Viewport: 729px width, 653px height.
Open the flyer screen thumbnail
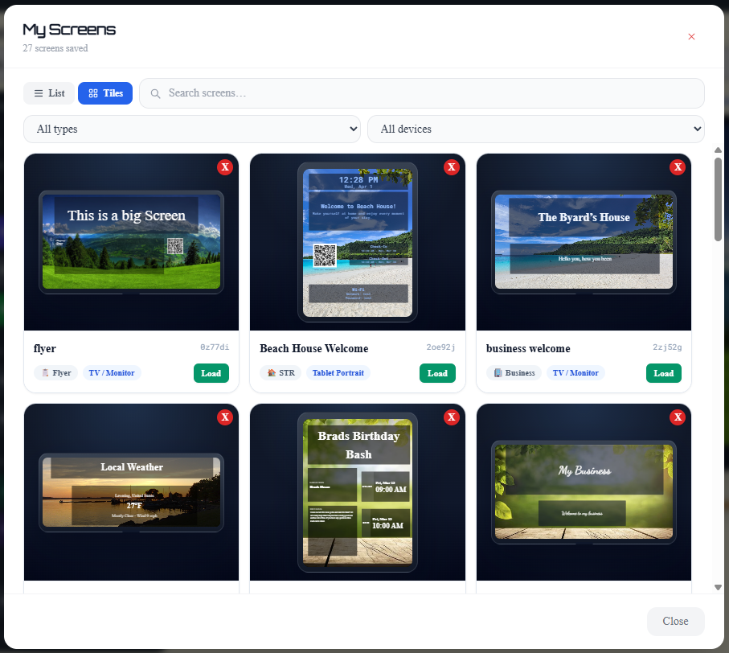(x=131, y=242)
